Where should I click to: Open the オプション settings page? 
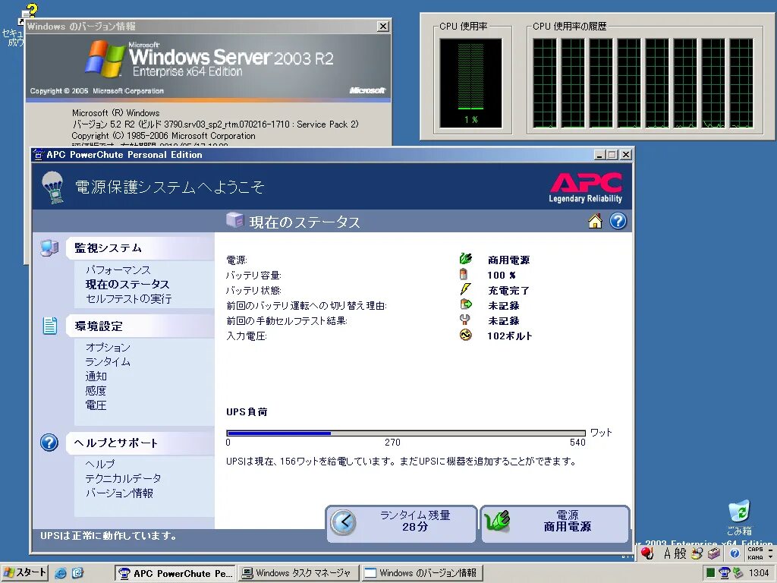(108, 347)
